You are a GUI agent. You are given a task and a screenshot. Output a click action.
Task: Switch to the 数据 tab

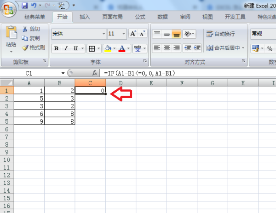tap(162, 17)
